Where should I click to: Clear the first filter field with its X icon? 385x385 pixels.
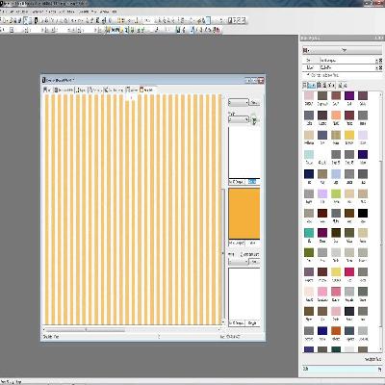click(x=381, y=61)
